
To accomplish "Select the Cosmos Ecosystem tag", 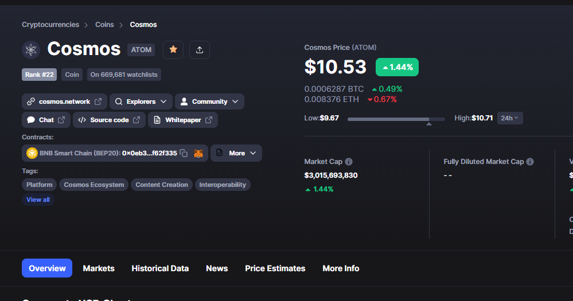I will click(x=94, y=185).
